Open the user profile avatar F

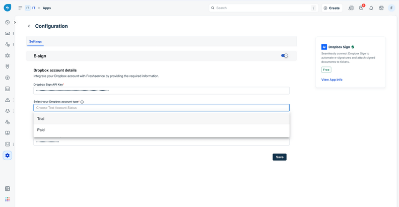391,8
